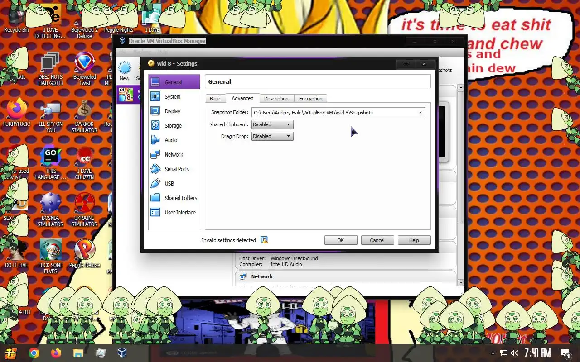Open the Serial Ports settings category
This screenshot has height=362, width=580.
coord(174,169)
